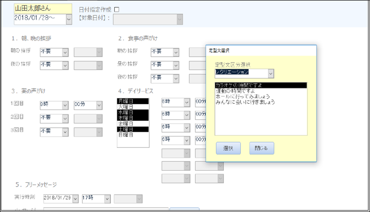The height and width of the screenshot is (212, 370).
Task: Toggle 土曜日 in the weekday list
Action: tap(124, 129)
